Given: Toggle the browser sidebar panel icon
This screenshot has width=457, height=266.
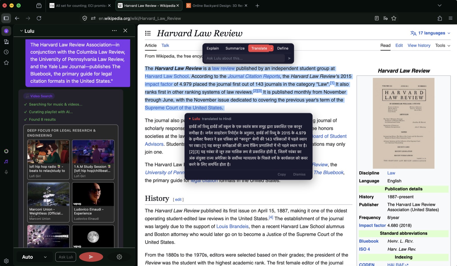Looking at the screenshot, I should 6,18.
